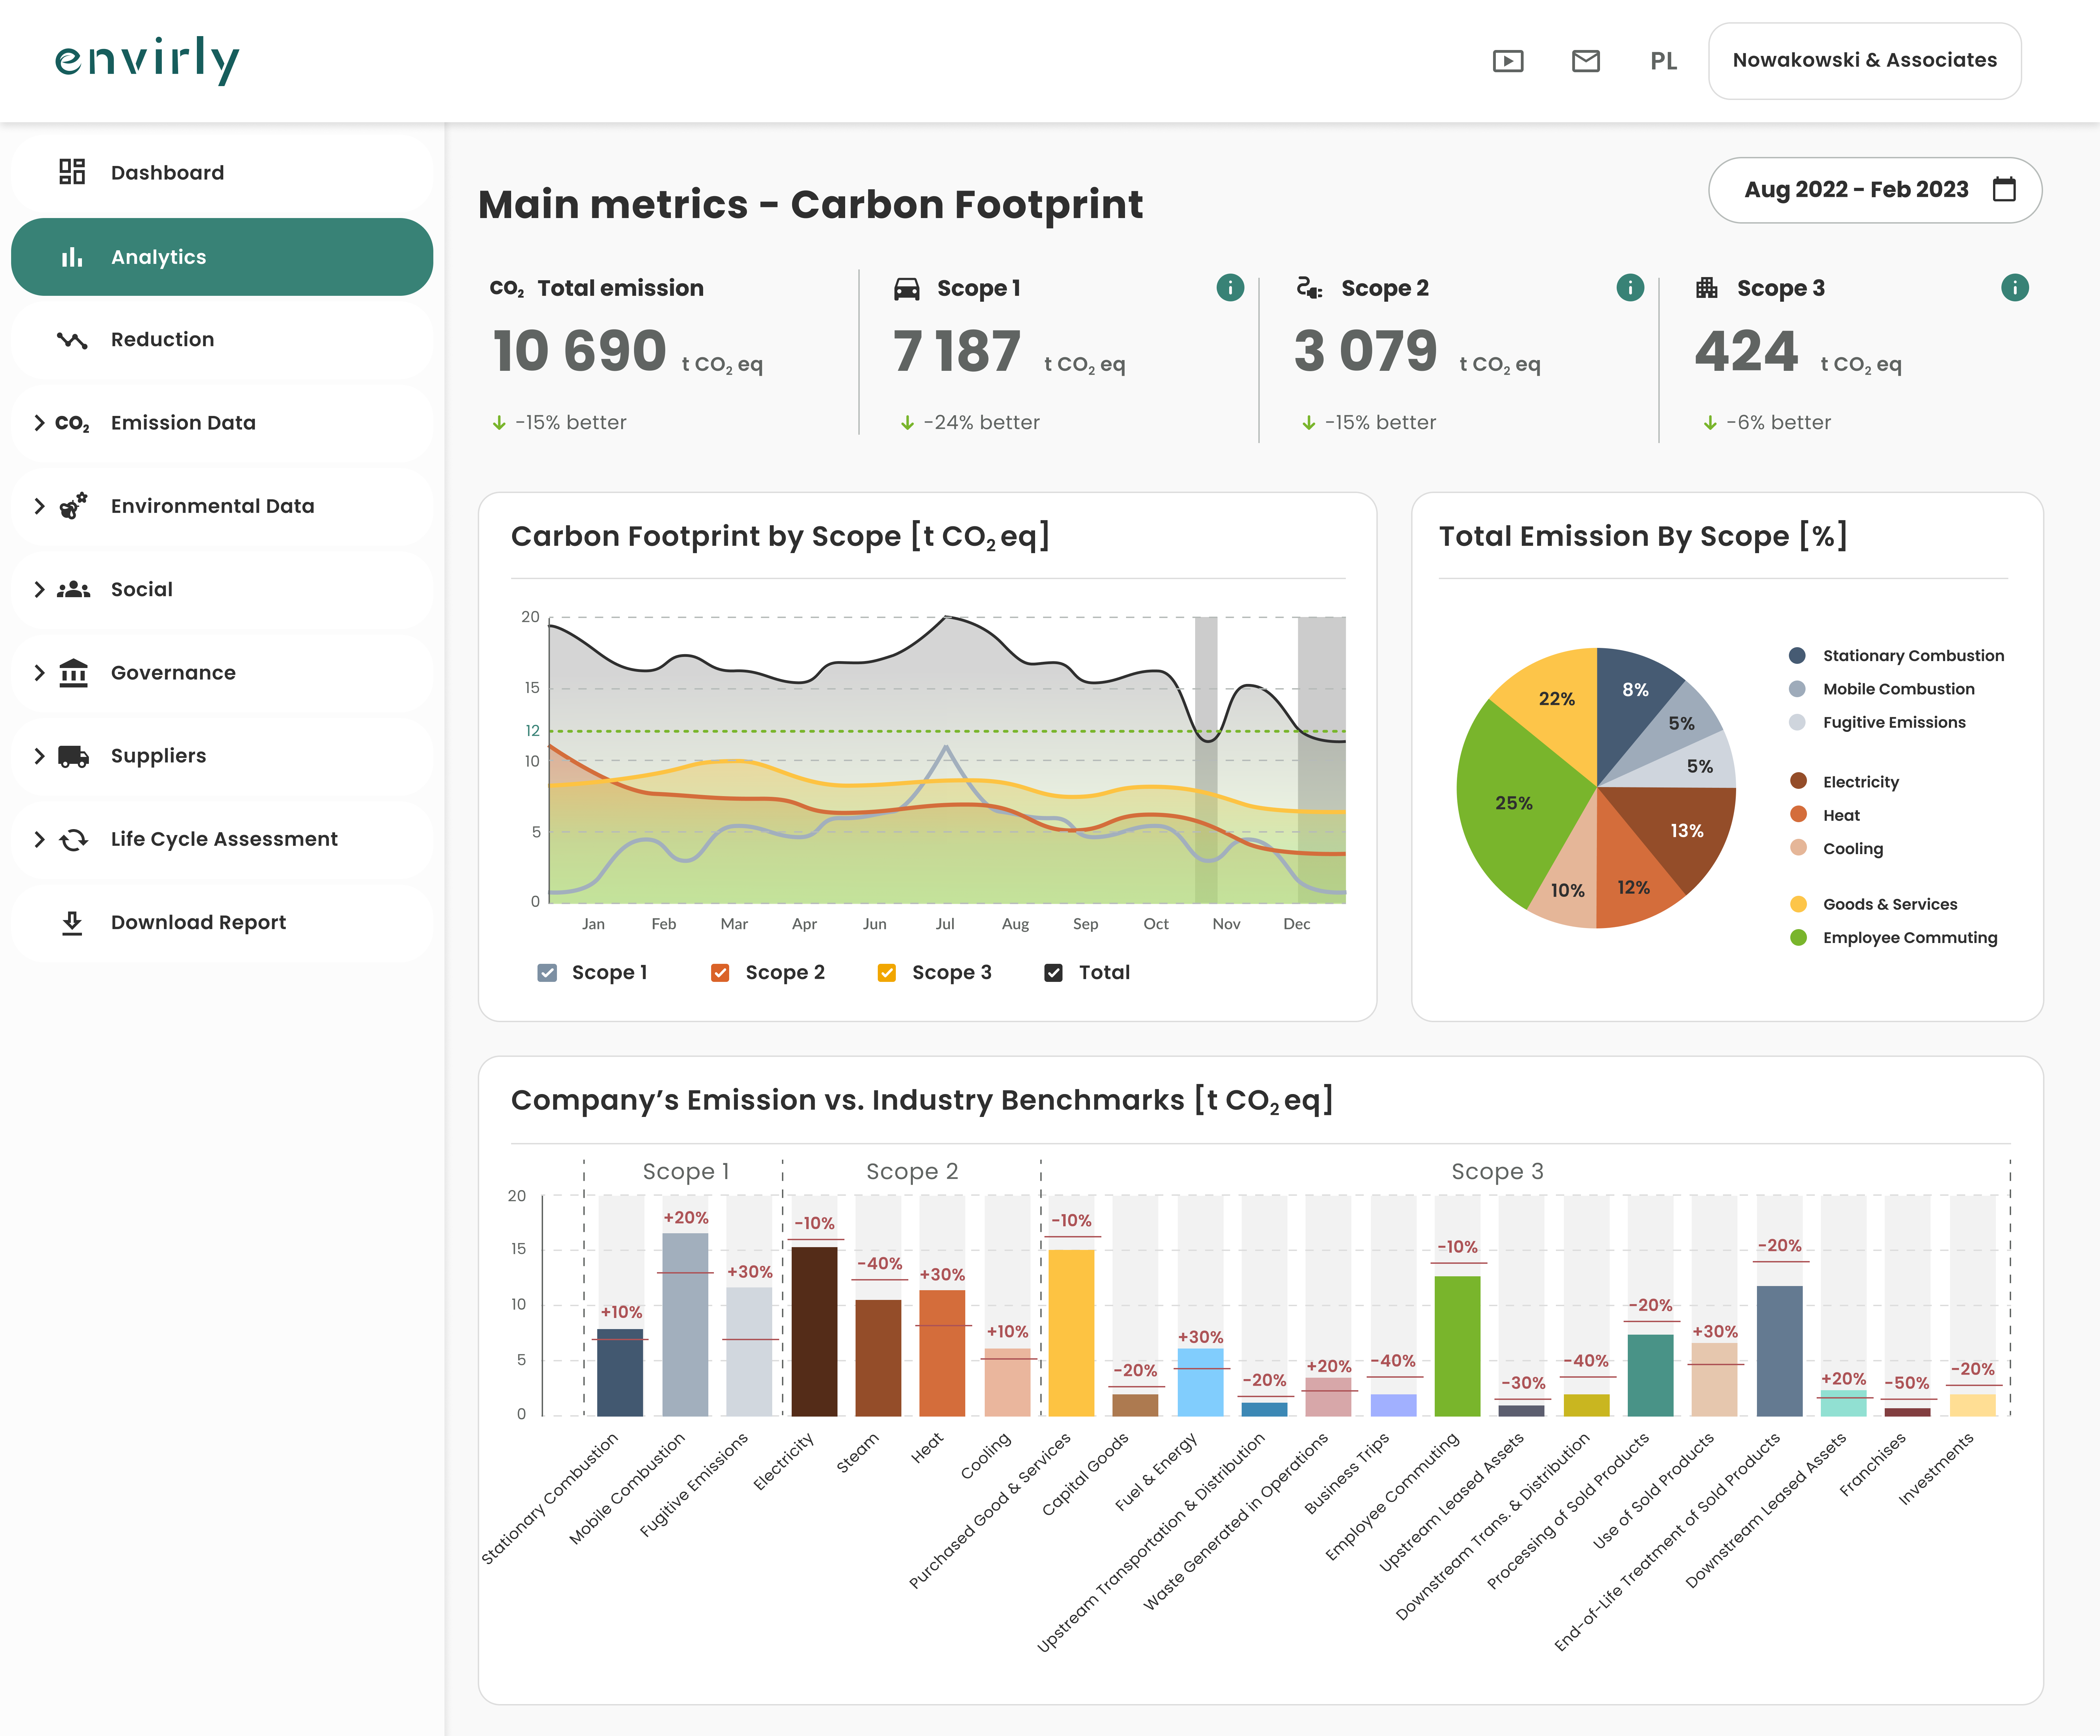2100x1736 pixels.
Task: Click the Scope 1 info icon
Action: [1229, 288]
